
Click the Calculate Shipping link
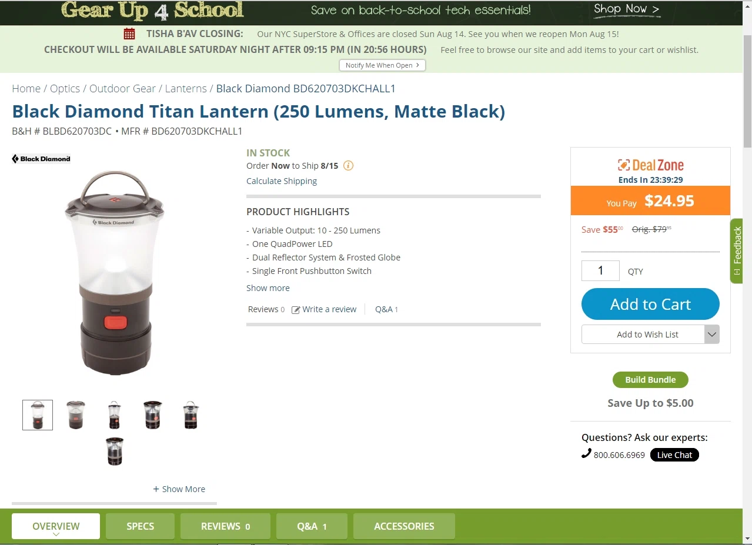(x=282, y=181)
